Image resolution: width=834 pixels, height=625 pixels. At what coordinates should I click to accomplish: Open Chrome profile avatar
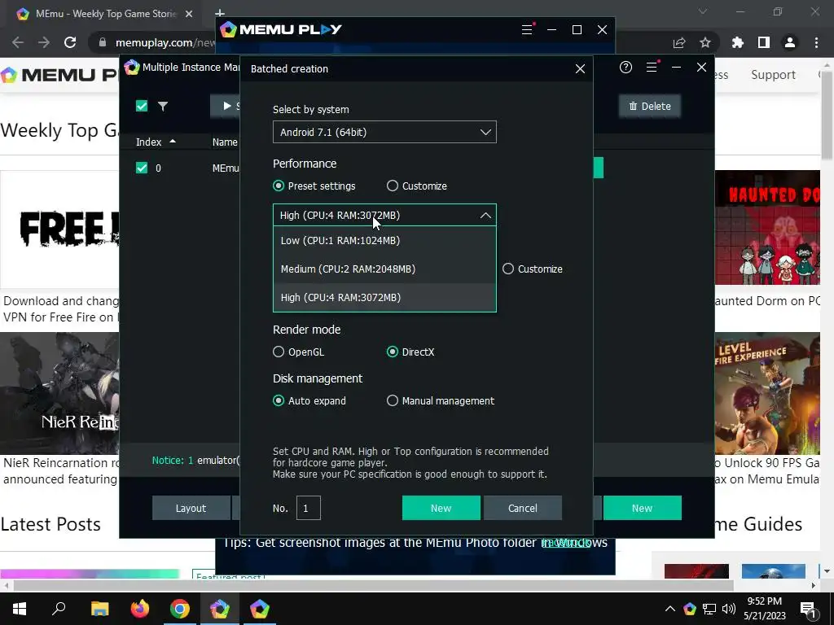(790, 42)
